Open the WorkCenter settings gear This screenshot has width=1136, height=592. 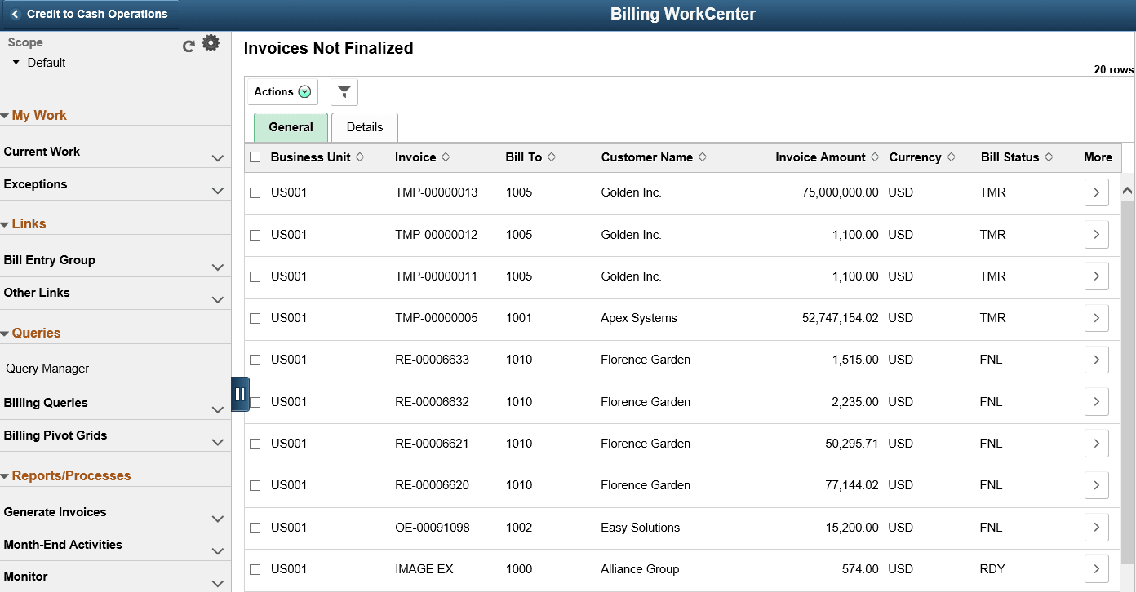(x=211, y=42)
